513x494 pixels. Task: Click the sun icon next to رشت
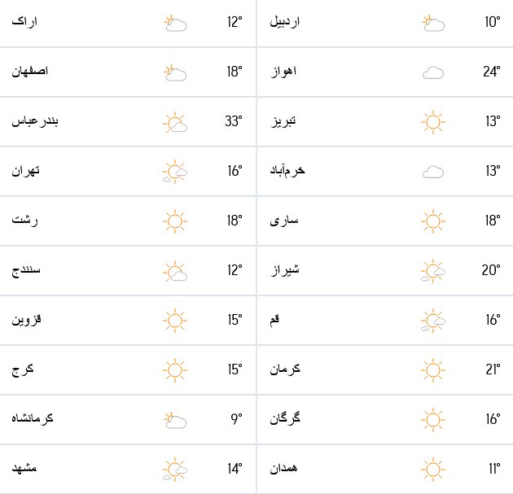click(x=175, y=221)
